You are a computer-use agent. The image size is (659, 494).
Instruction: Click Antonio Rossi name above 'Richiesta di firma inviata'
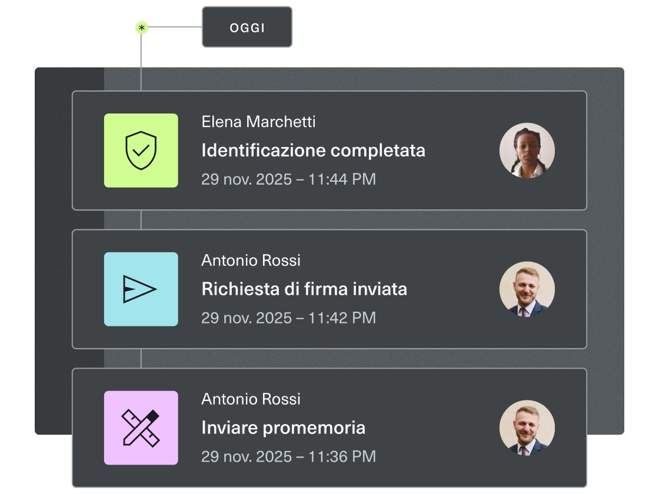coord(251,261)
